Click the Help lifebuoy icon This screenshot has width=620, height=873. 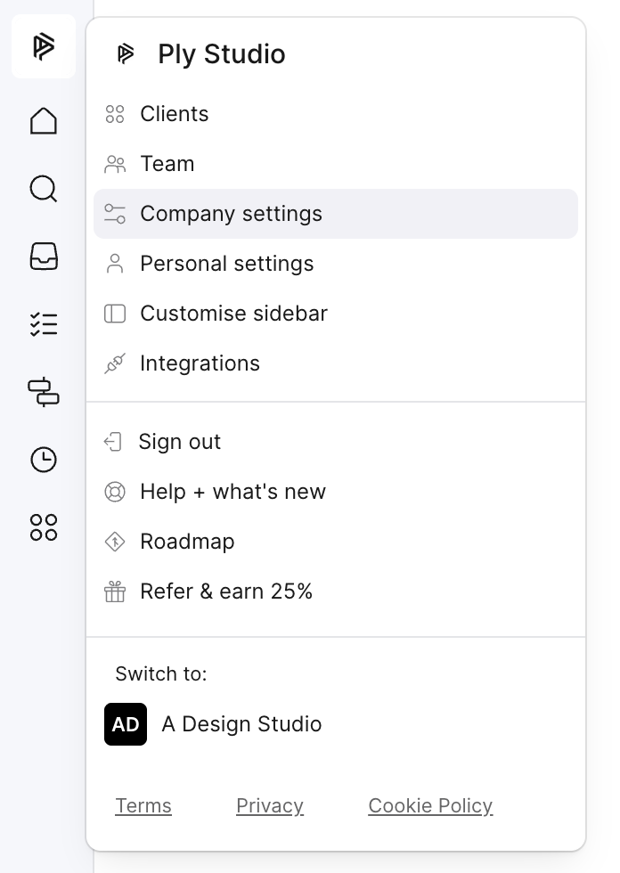115,492
